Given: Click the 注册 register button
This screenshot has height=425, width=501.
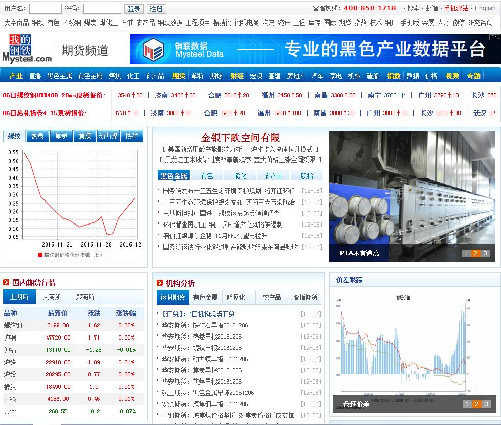Looking at the screenshot, I should click(156, 9).
